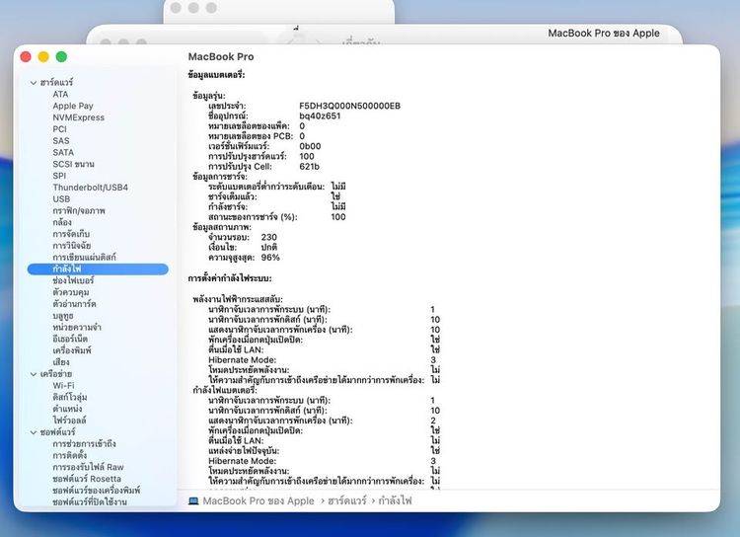The height and width of the screenshot is (537, 740).
Task: Click the maximum capacity value 96%
Action: [x=270, y=258]
